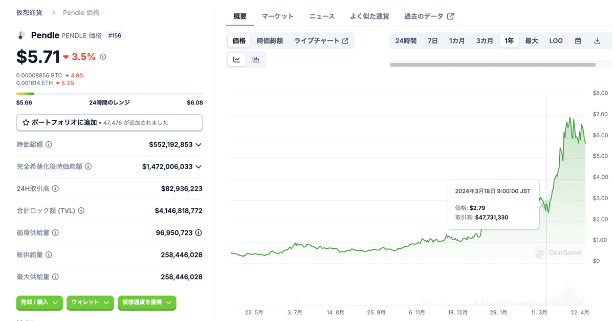Click the 24H取引高 value $82,936,223
Image resolution: width=614 pixels, height=321 pixels.
pos(182,189)
